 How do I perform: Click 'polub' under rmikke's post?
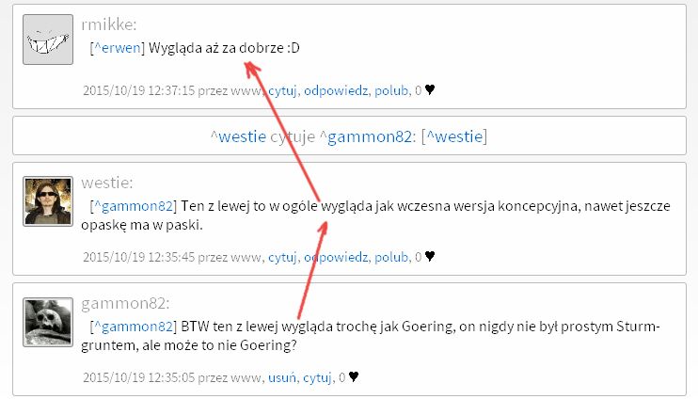pos(391,90)
